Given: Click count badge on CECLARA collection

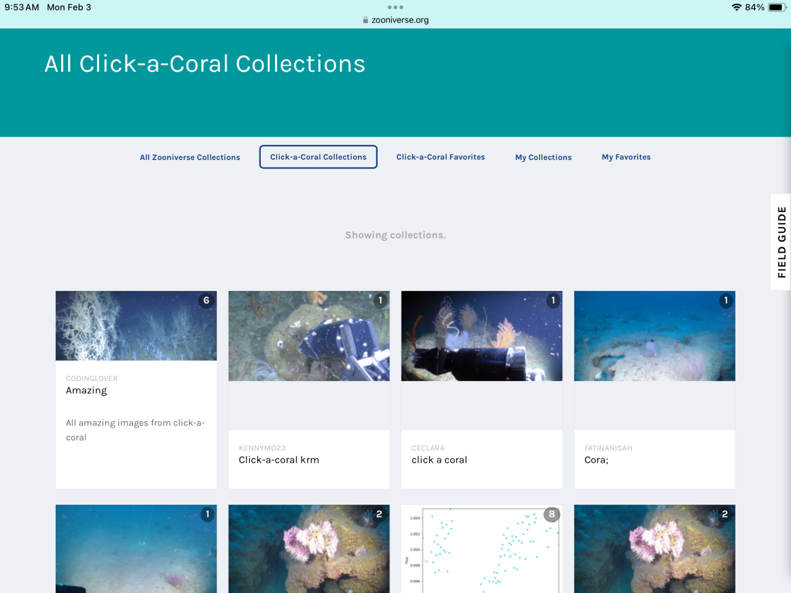Looking at the screenshot, I should tap(553, 300).
